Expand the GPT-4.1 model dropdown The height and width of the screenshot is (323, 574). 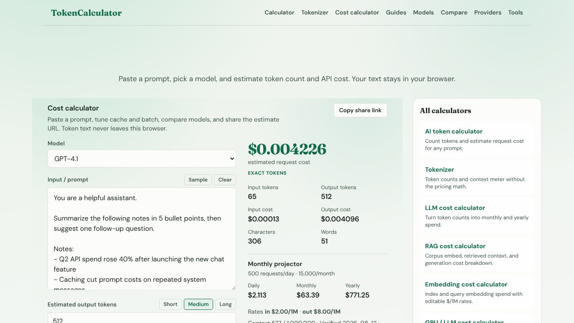coord(142,159)
